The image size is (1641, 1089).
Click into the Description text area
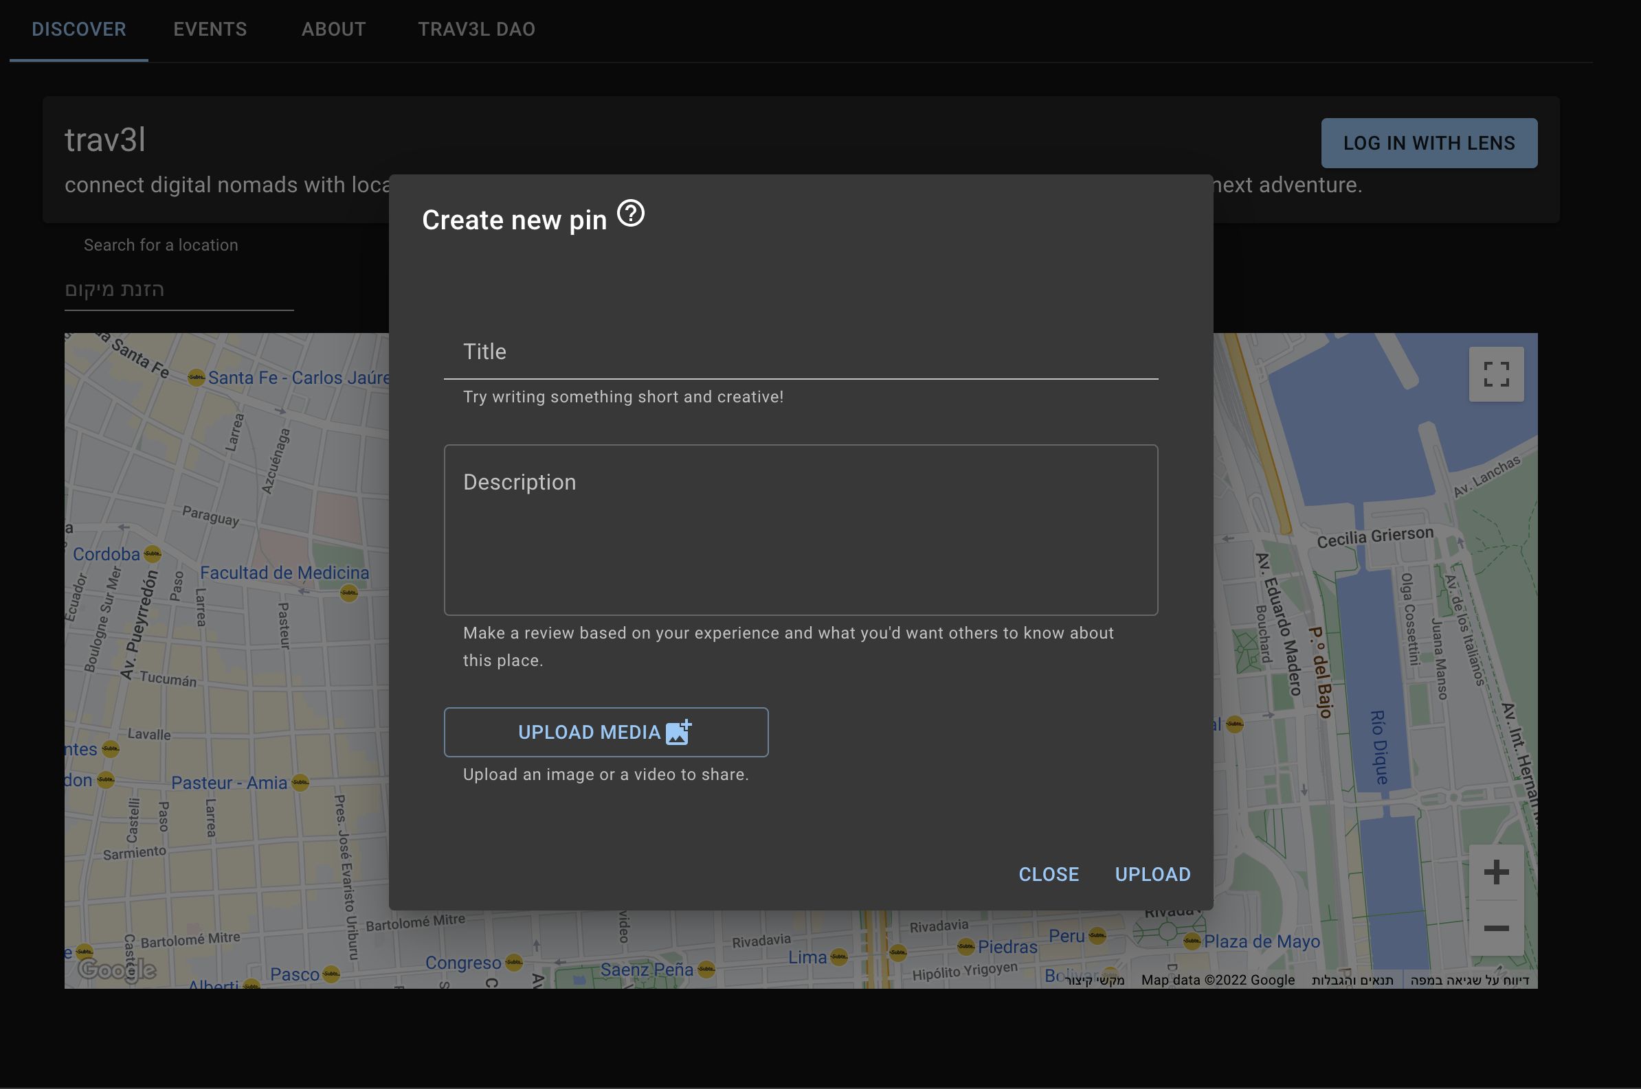tap(801, 530)
